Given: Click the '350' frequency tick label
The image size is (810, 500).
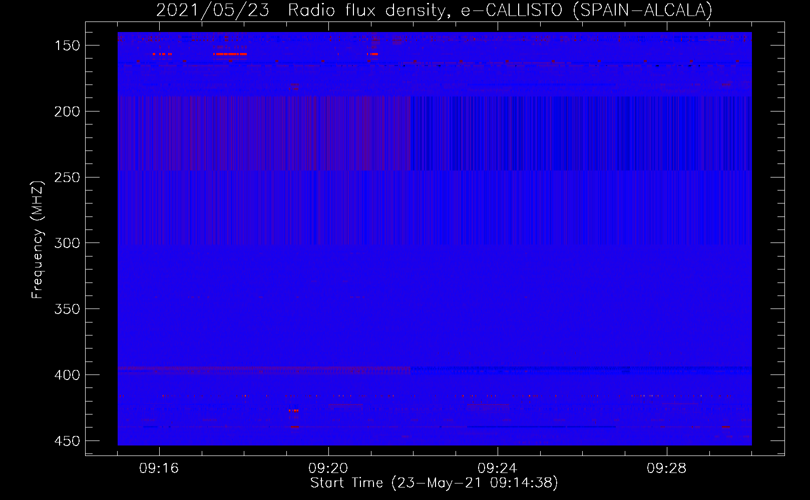Looking at the screenshot, I should pyautogui.click(x=67, y=309).
